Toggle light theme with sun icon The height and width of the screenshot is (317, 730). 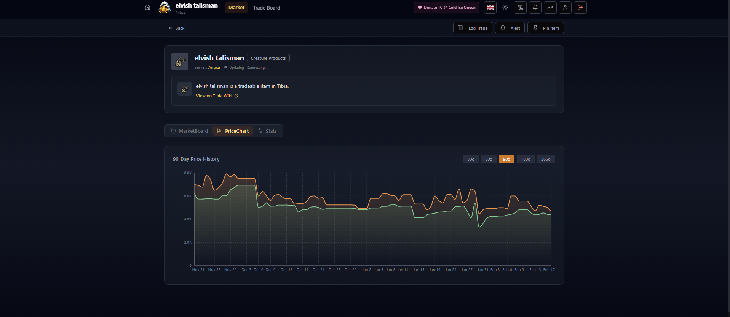pos(505,7)
